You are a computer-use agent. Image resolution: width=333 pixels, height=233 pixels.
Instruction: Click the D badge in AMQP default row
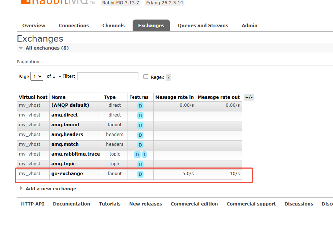140,106
